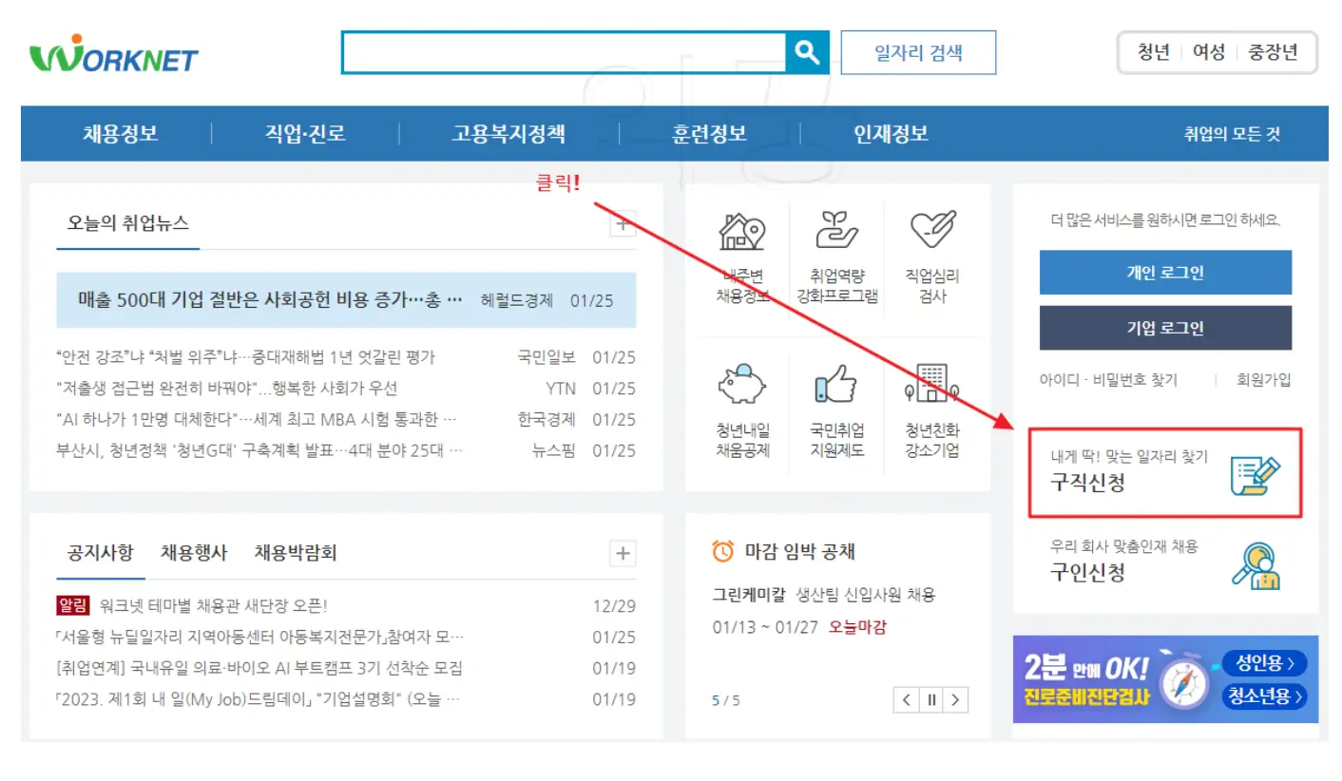1342x781 pixels.
Task: Open the 채용정보 menu
Action: [x=119, y=133]
